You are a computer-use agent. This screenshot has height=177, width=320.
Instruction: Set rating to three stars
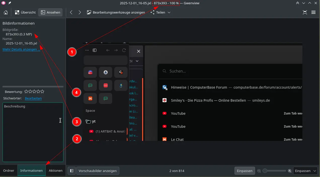(x=34, y=92)
